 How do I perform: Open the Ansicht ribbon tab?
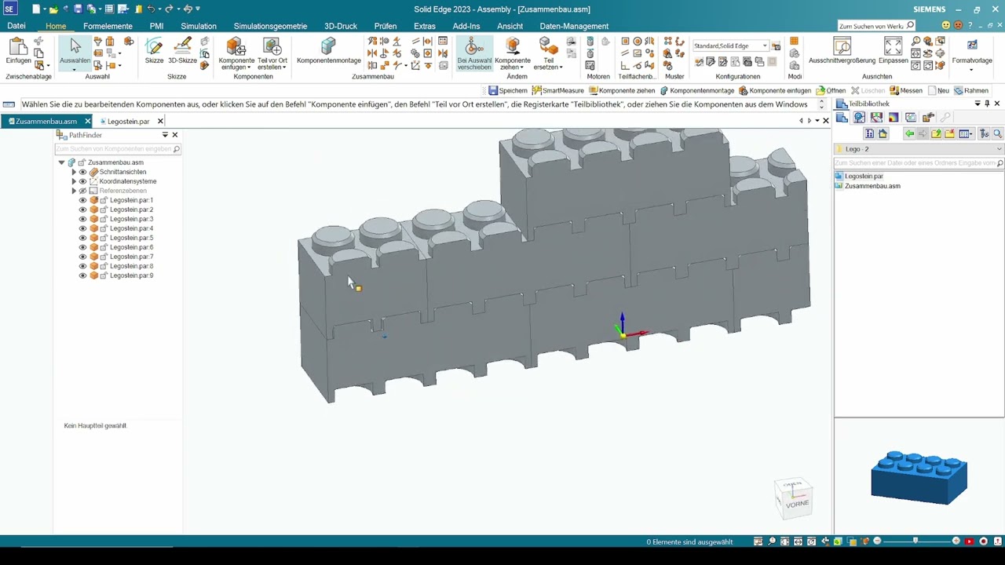510,26
